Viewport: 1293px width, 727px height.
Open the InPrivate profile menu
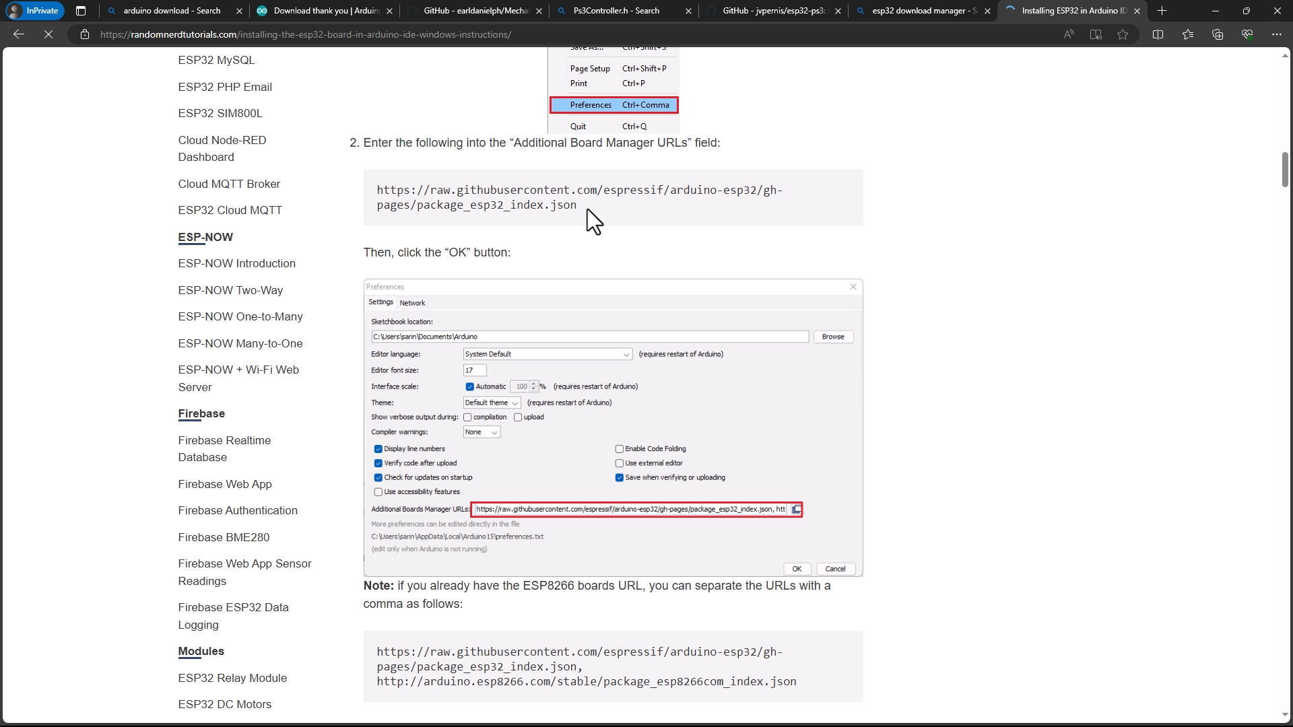point(34,11)
